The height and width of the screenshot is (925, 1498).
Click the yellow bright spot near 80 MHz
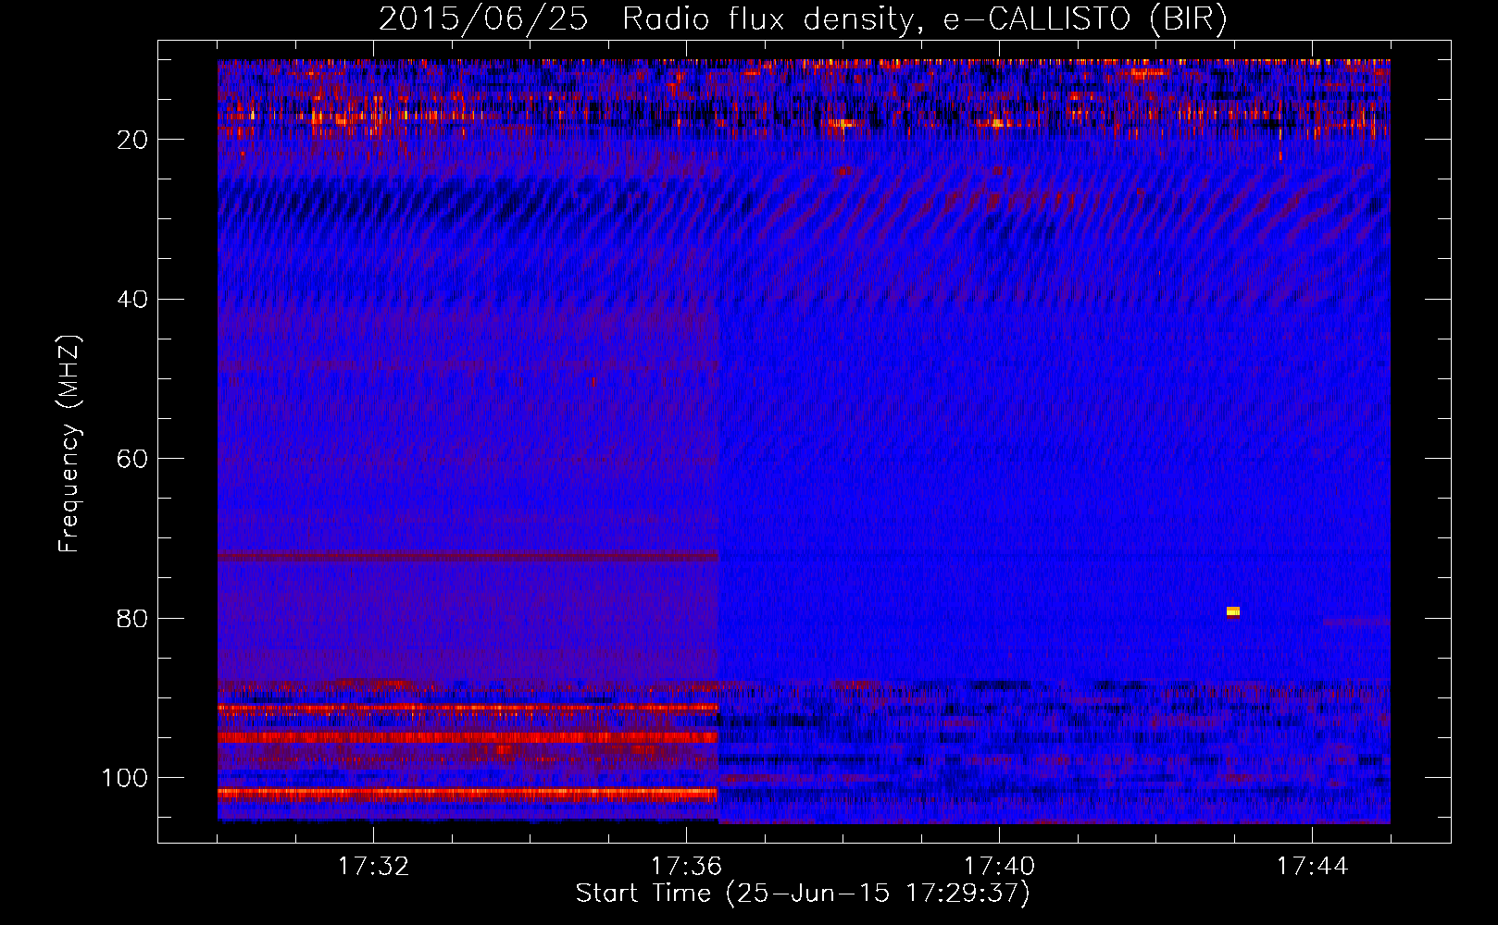(x=1232, y=611)
